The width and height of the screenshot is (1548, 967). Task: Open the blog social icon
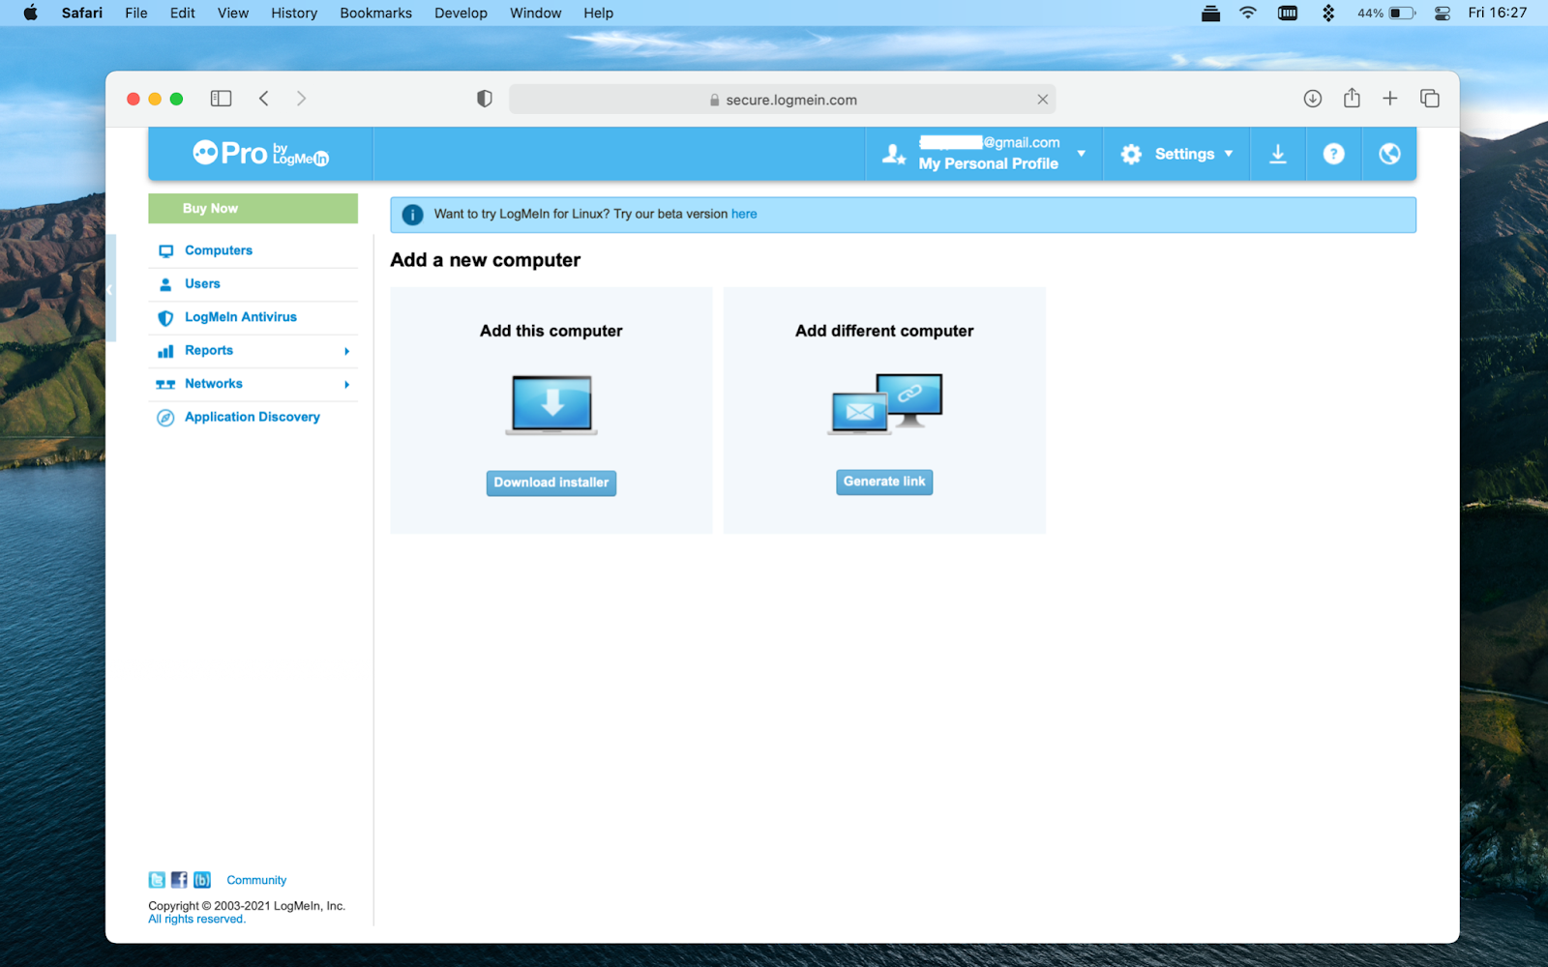coord(202,880)
